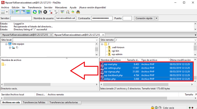
Task: Toggle transfer queue display icon
Action: [x=28, y=12]
